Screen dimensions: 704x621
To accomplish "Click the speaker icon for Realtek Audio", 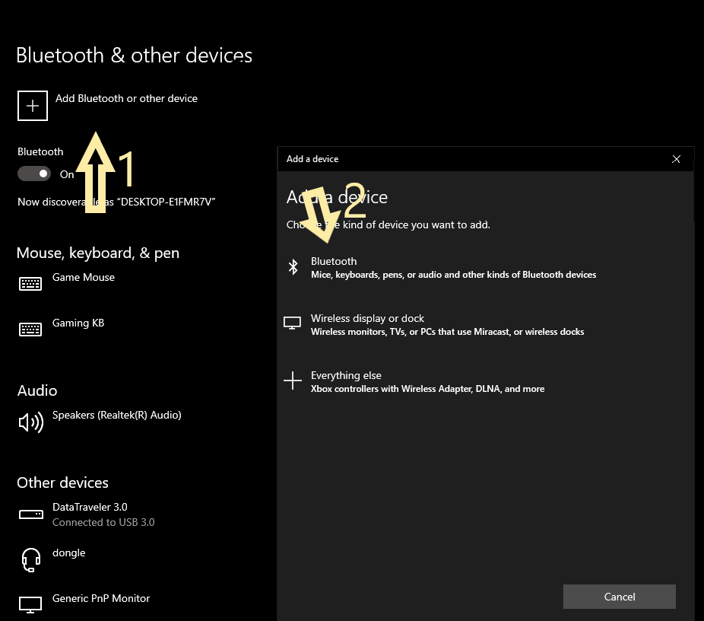I will tap(30, 422).
